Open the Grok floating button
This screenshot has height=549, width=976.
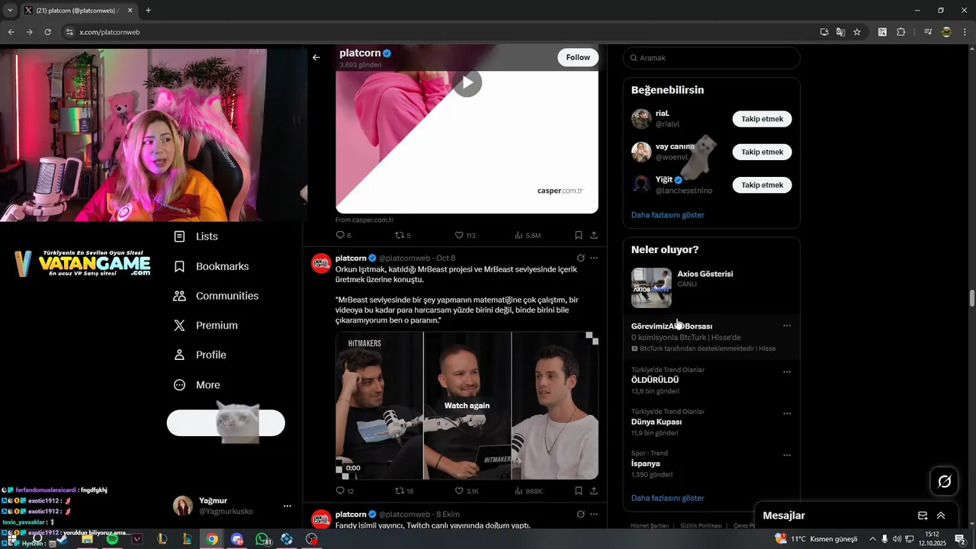pyautogui.click(x=944, y=481)
